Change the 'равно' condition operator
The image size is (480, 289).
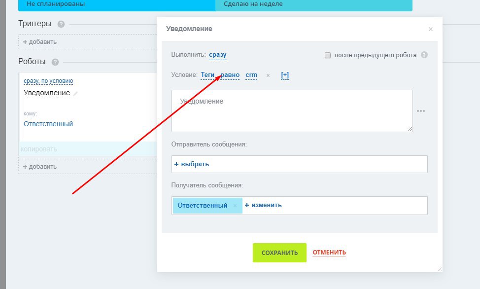click(230, 75)
